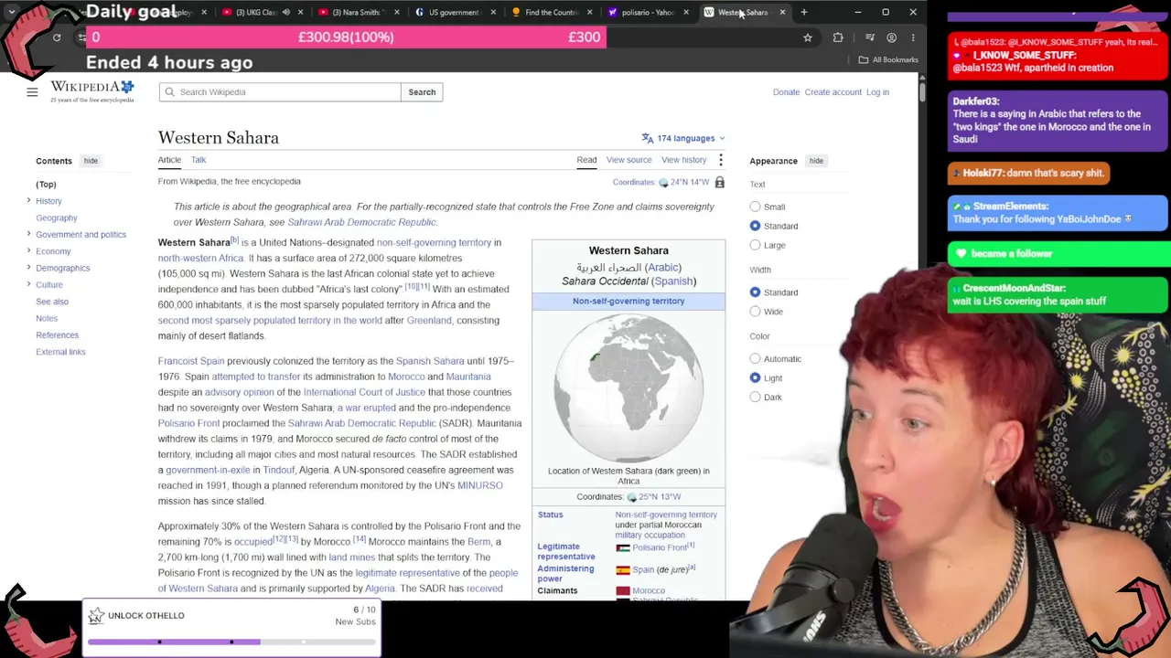
Task: Open the All Bookmarks folder
Action: pyautogui.click(x=888, y=59)
